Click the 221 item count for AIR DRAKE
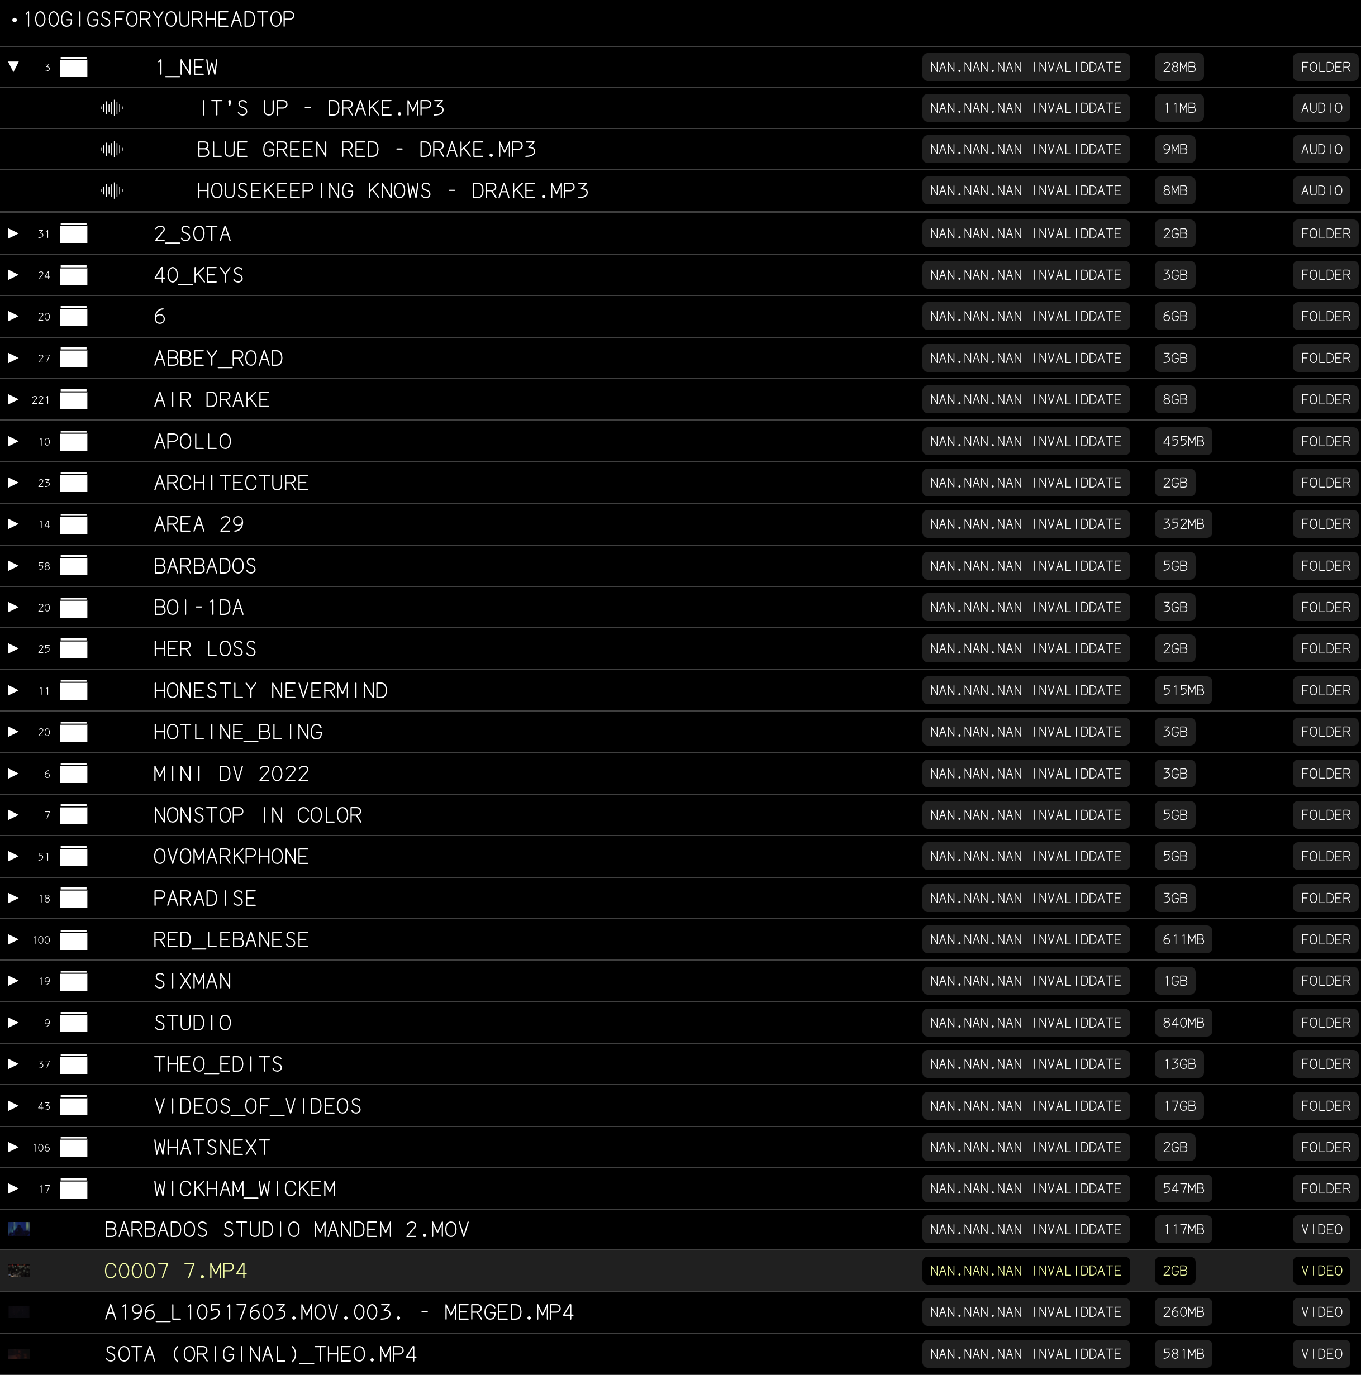 [41, 400]
